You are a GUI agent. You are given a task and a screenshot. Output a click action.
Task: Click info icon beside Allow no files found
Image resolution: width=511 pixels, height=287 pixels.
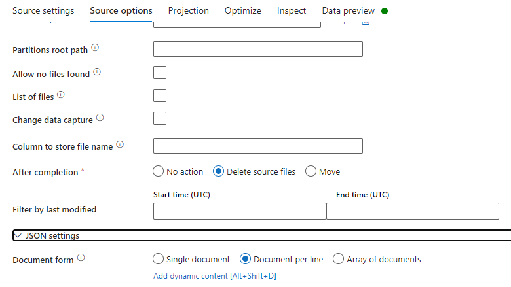[x=97, y=72]
